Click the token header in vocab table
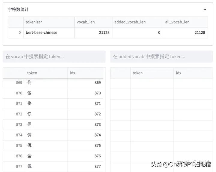This screenshot has width=216, height=172. [x=32, y=73]
